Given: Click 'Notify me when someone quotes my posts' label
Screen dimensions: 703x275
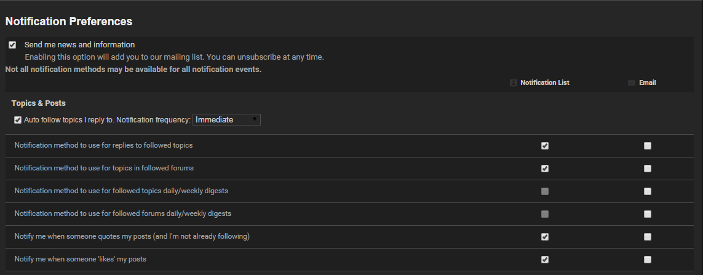Looking at the screenshot, I should pyautogui.click(x=132, y=236).
